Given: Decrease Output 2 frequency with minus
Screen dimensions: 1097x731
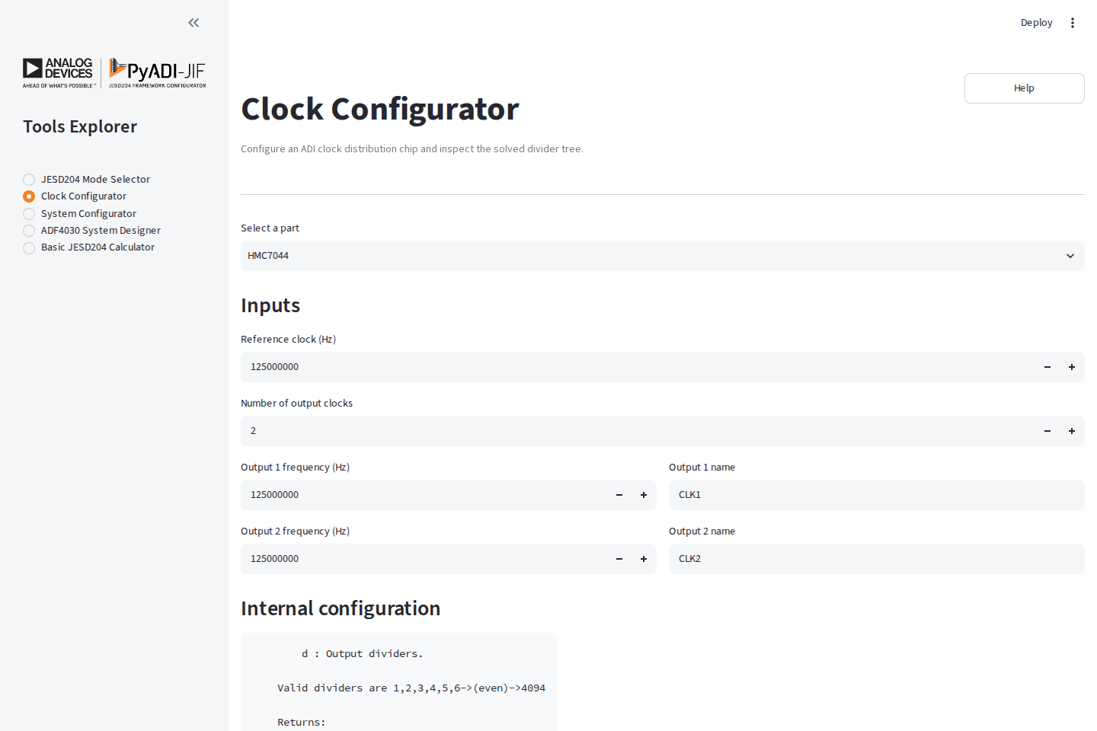Looking at the screenshot, I should coord(619,559).
